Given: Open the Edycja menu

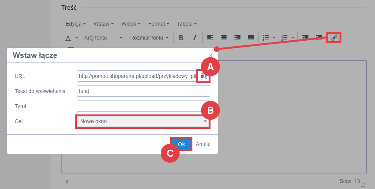Looking at the screenshot, I should [75, 24].
